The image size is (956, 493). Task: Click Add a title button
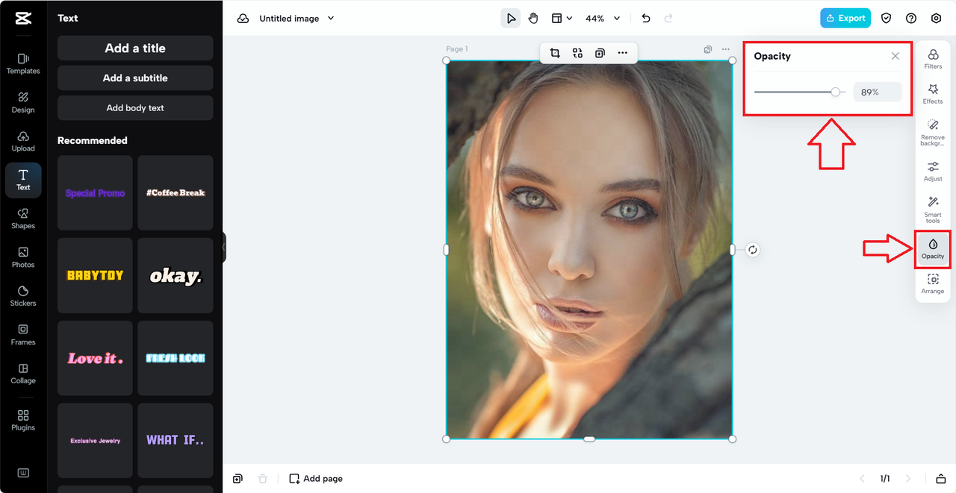(135, 48)
